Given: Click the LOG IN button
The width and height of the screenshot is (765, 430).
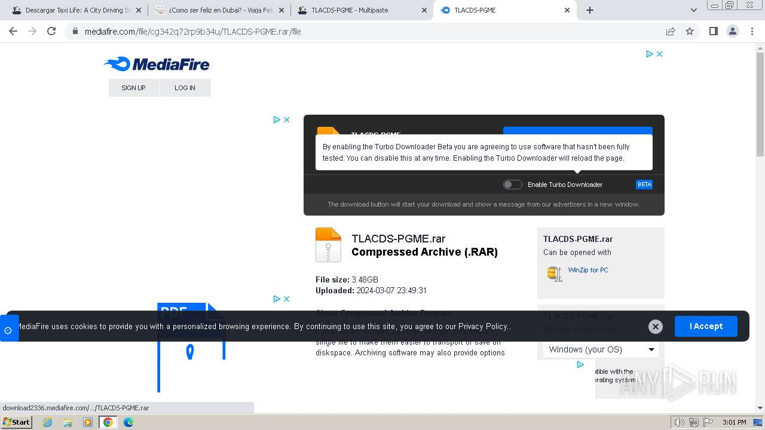Looking at the screenshot, I should click(x=185, y=88).
